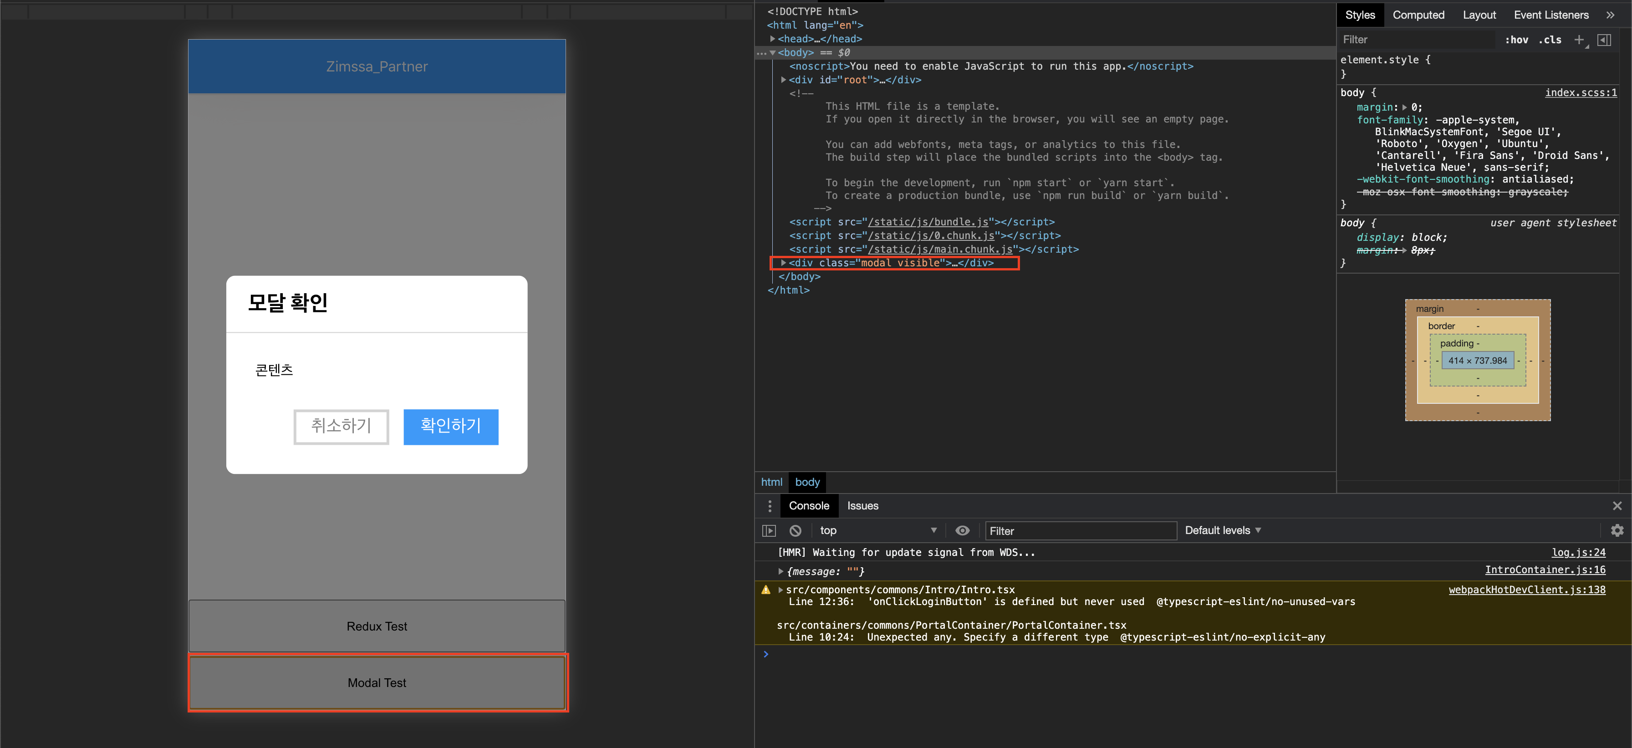Expand the div id root node

tap(784, 80)
